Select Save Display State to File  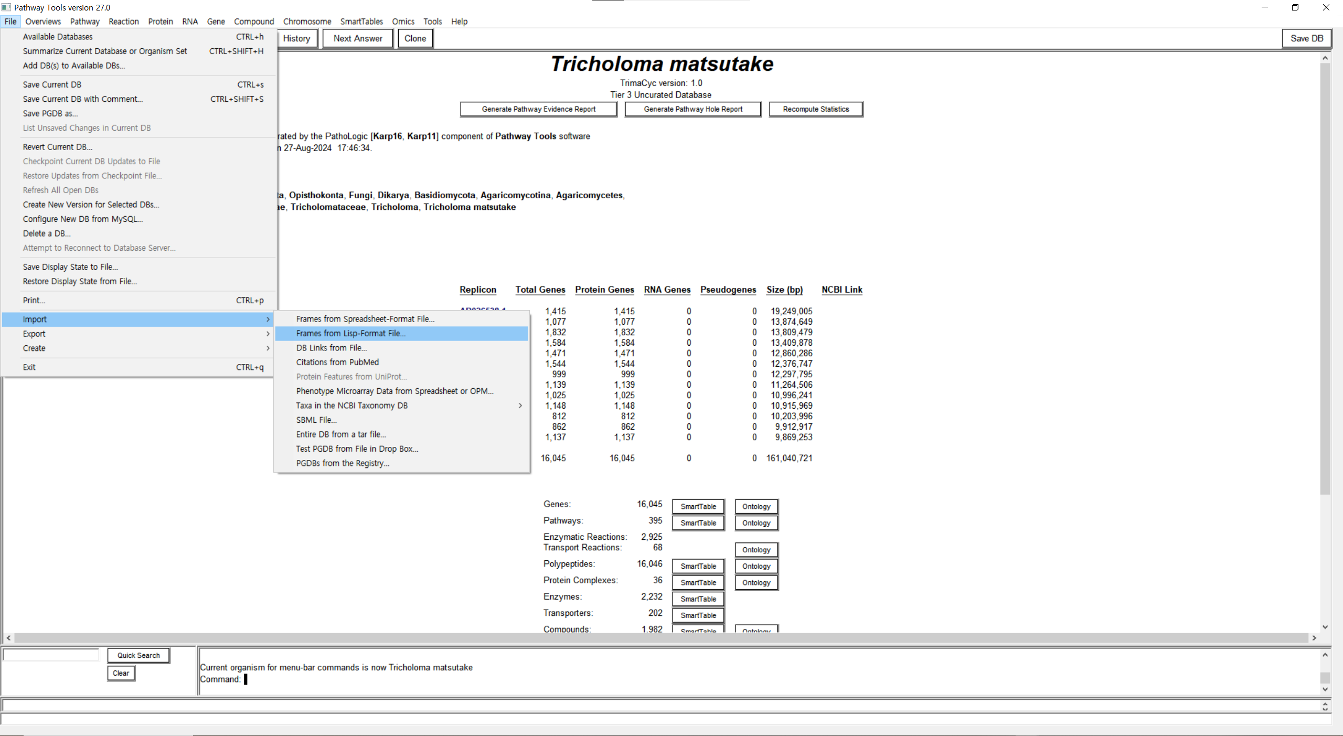click(x=138, y=267)
